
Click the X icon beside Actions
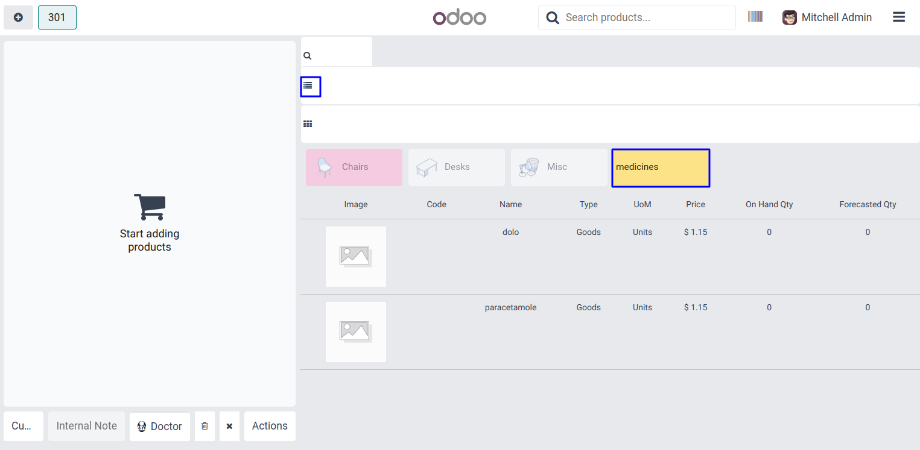click(229, 426)
